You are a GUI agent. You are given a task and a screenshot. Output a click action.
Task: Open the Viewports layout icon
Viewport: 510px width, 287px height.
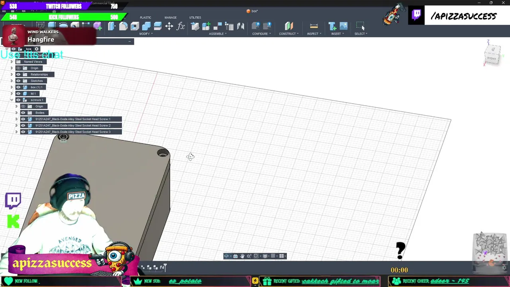tap(282, 256)
